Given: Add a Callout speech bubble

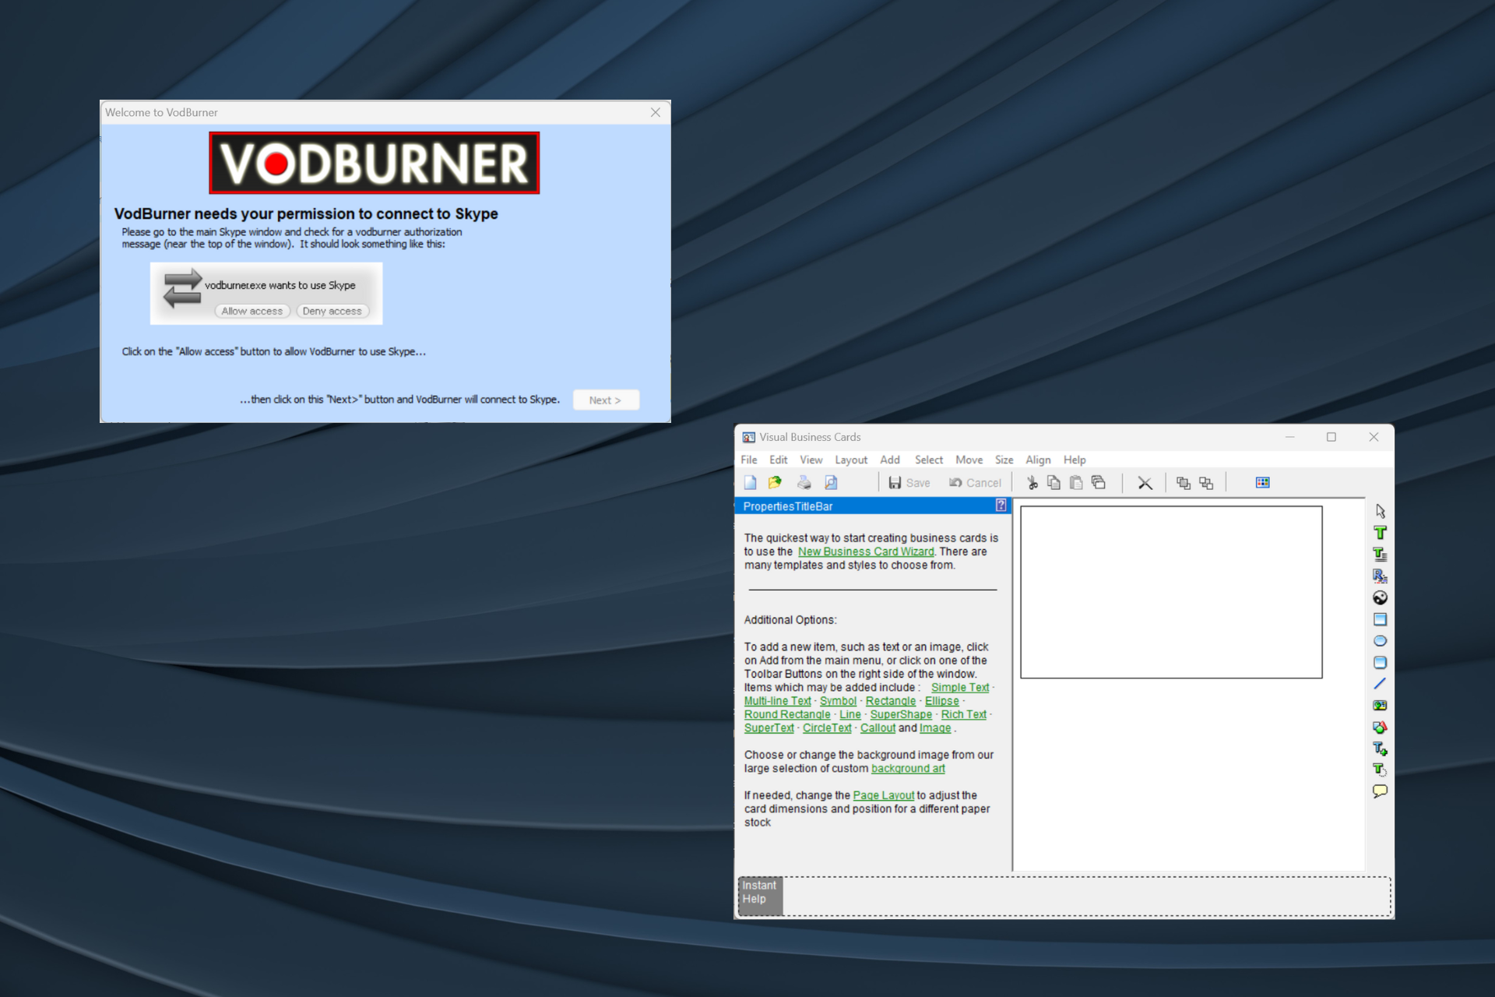Looking at the screenshot, I should click(1380, 791).
